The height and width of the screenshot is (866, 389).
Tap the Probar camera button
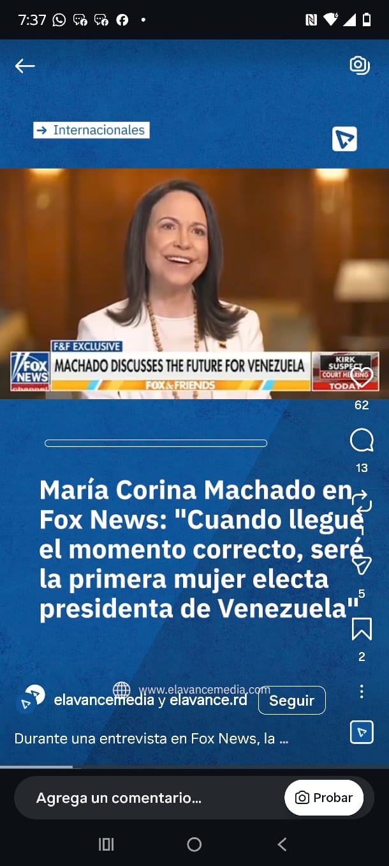pos(324,798)
